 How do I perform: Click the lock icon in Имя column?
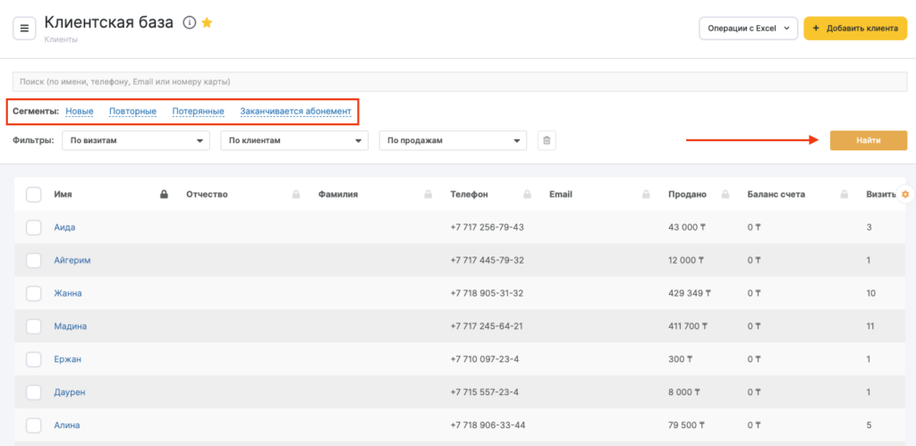click(x=163, y=194)
